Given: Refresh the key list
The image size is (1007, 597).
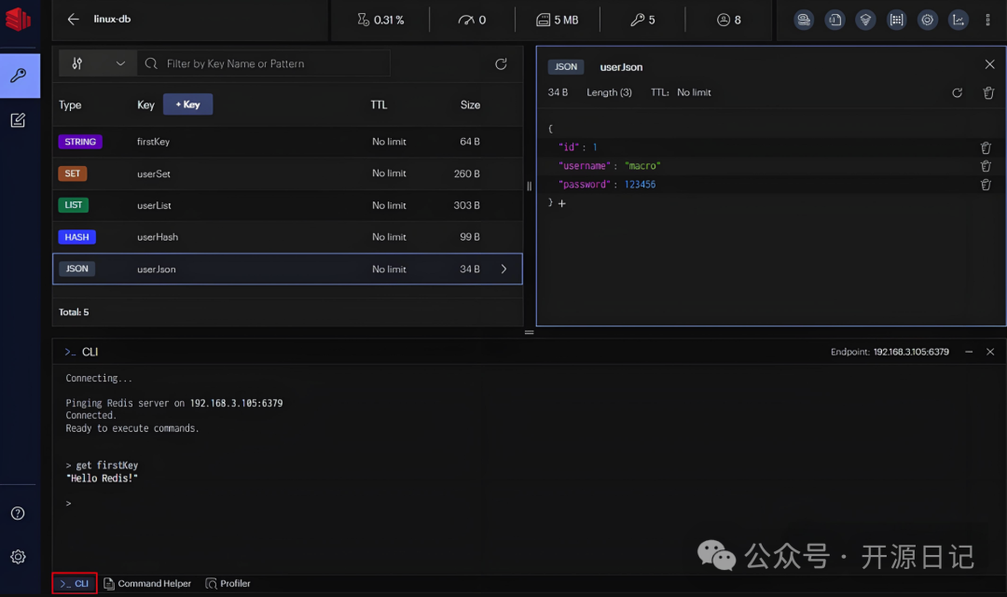Looking at the screenshot, I should [x=501, y=63].
